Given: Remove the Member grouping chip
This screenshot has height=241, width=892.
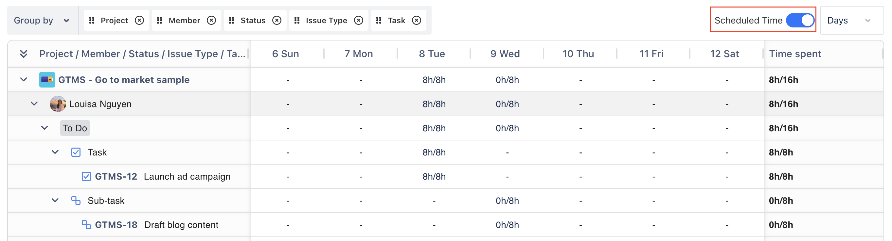Looking at the screenshot, I should tap(211, 20).
